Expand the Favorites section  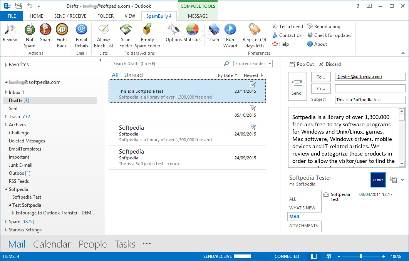[6, 65]
